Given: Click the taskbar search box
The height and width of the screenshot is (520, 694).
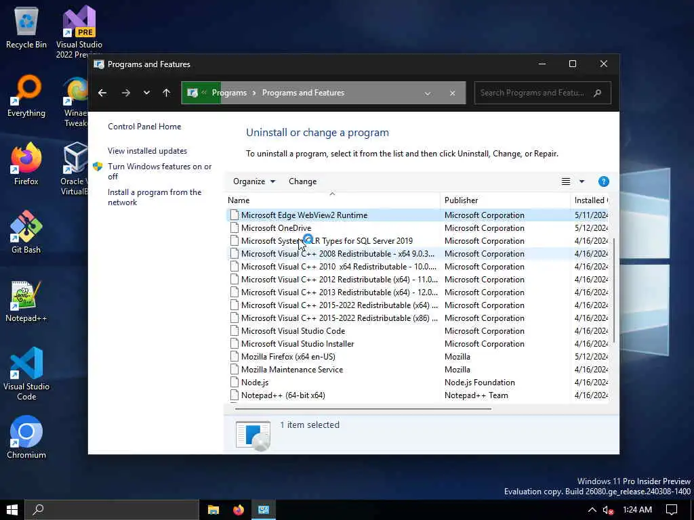Looking at the screenshot, I should [112, 510].
